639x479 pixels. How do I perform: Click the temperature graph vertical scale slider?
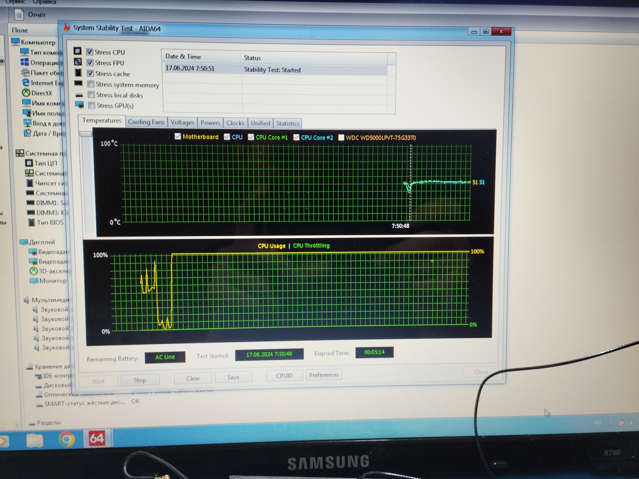pyautogui.click(x=86, y=134)
